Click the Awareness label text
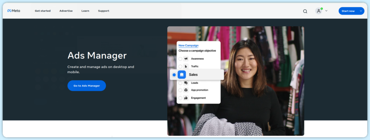The image size is (370, 140). point(198,59)
